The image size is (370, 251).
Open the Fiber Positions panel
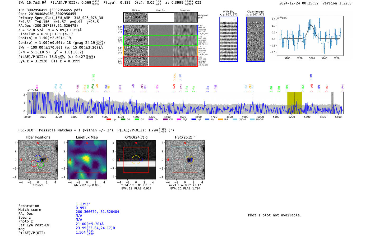pyautogui.click(x=38, y=160)
